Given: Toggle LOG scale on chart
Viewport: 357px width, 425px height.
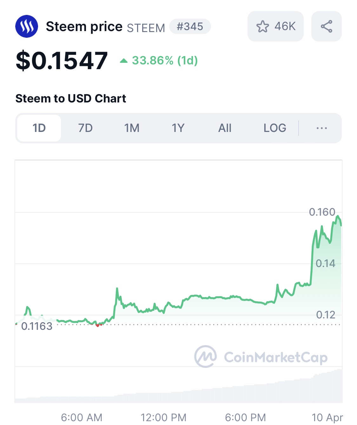Looking at the screenshot, I should 275,128.
